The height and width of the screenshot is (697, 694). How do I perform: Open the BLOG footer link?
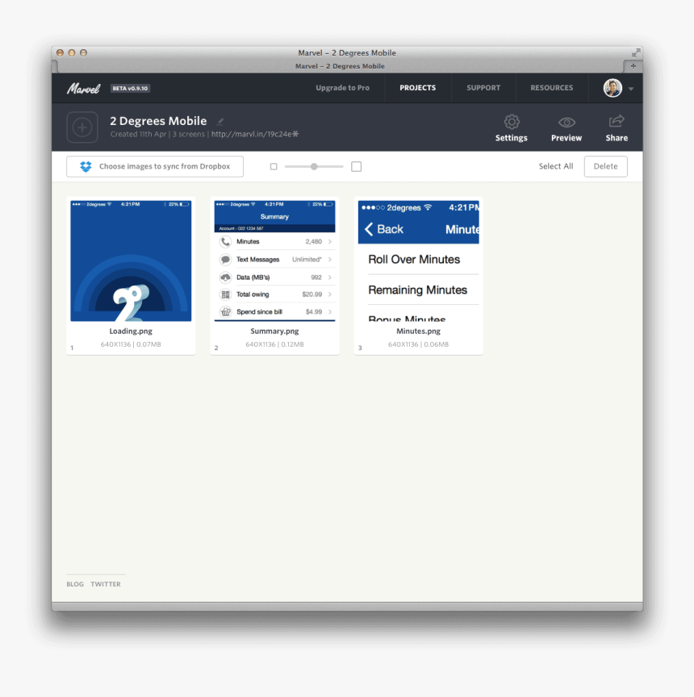(x=75, y=584)
